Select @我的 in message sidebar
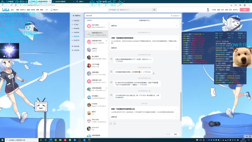The image size is (252, 142). pos(76,25)
